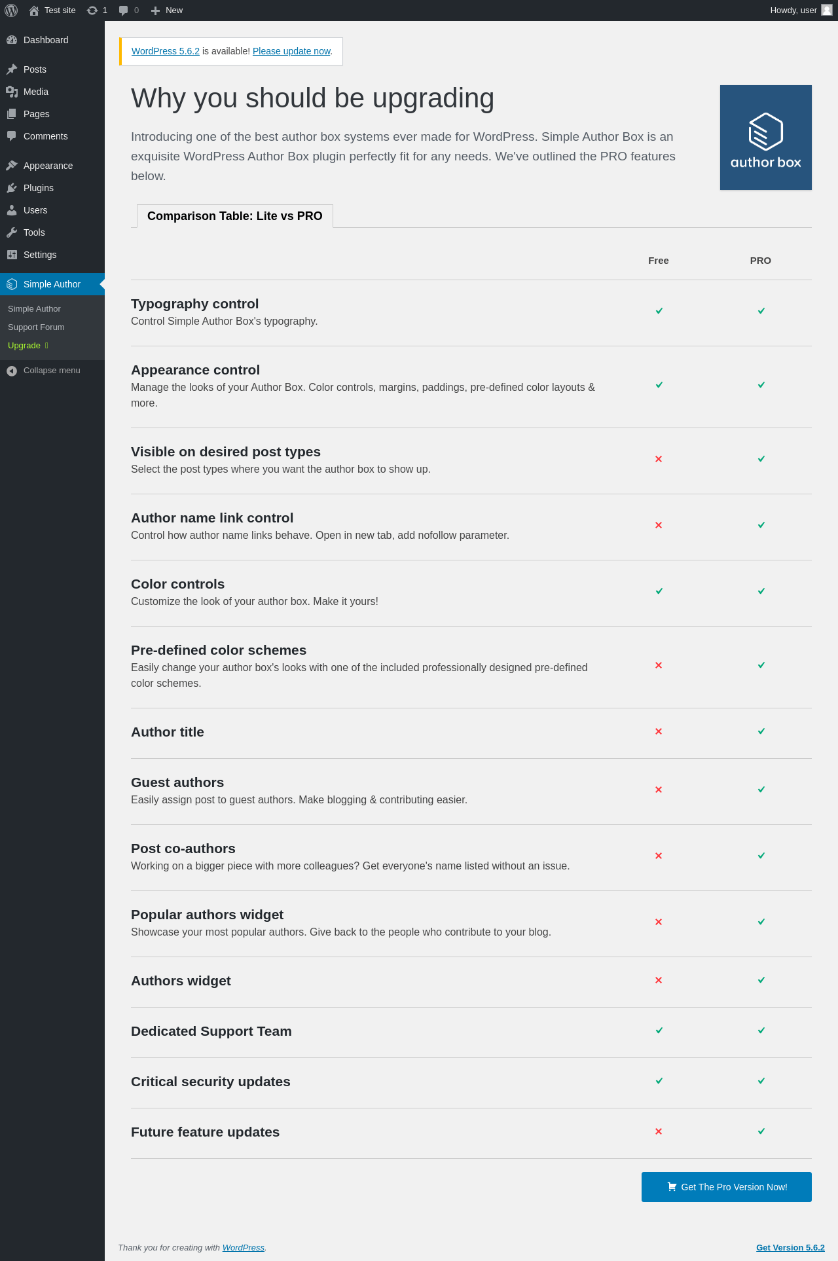This screenshot has height=1261, width=838.
Task: Click Why you should be upgrading title
Action: coord(313,98)
